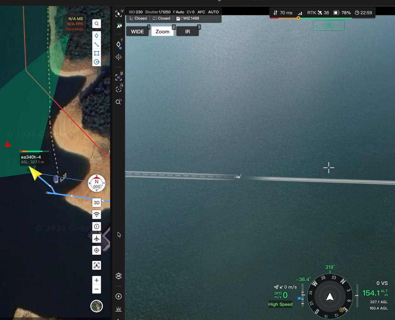This screenshot has width=395, height=320.
Task: Click the 154.1 ALT m altitude readout
Action: coord(375,293)
